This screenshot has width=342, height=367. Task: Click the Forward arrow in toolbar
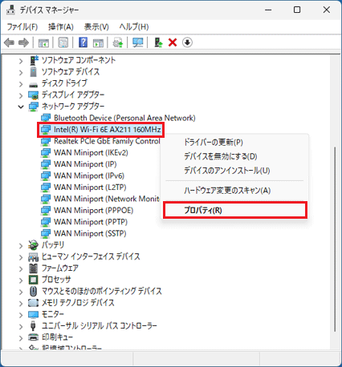point(23,42)
